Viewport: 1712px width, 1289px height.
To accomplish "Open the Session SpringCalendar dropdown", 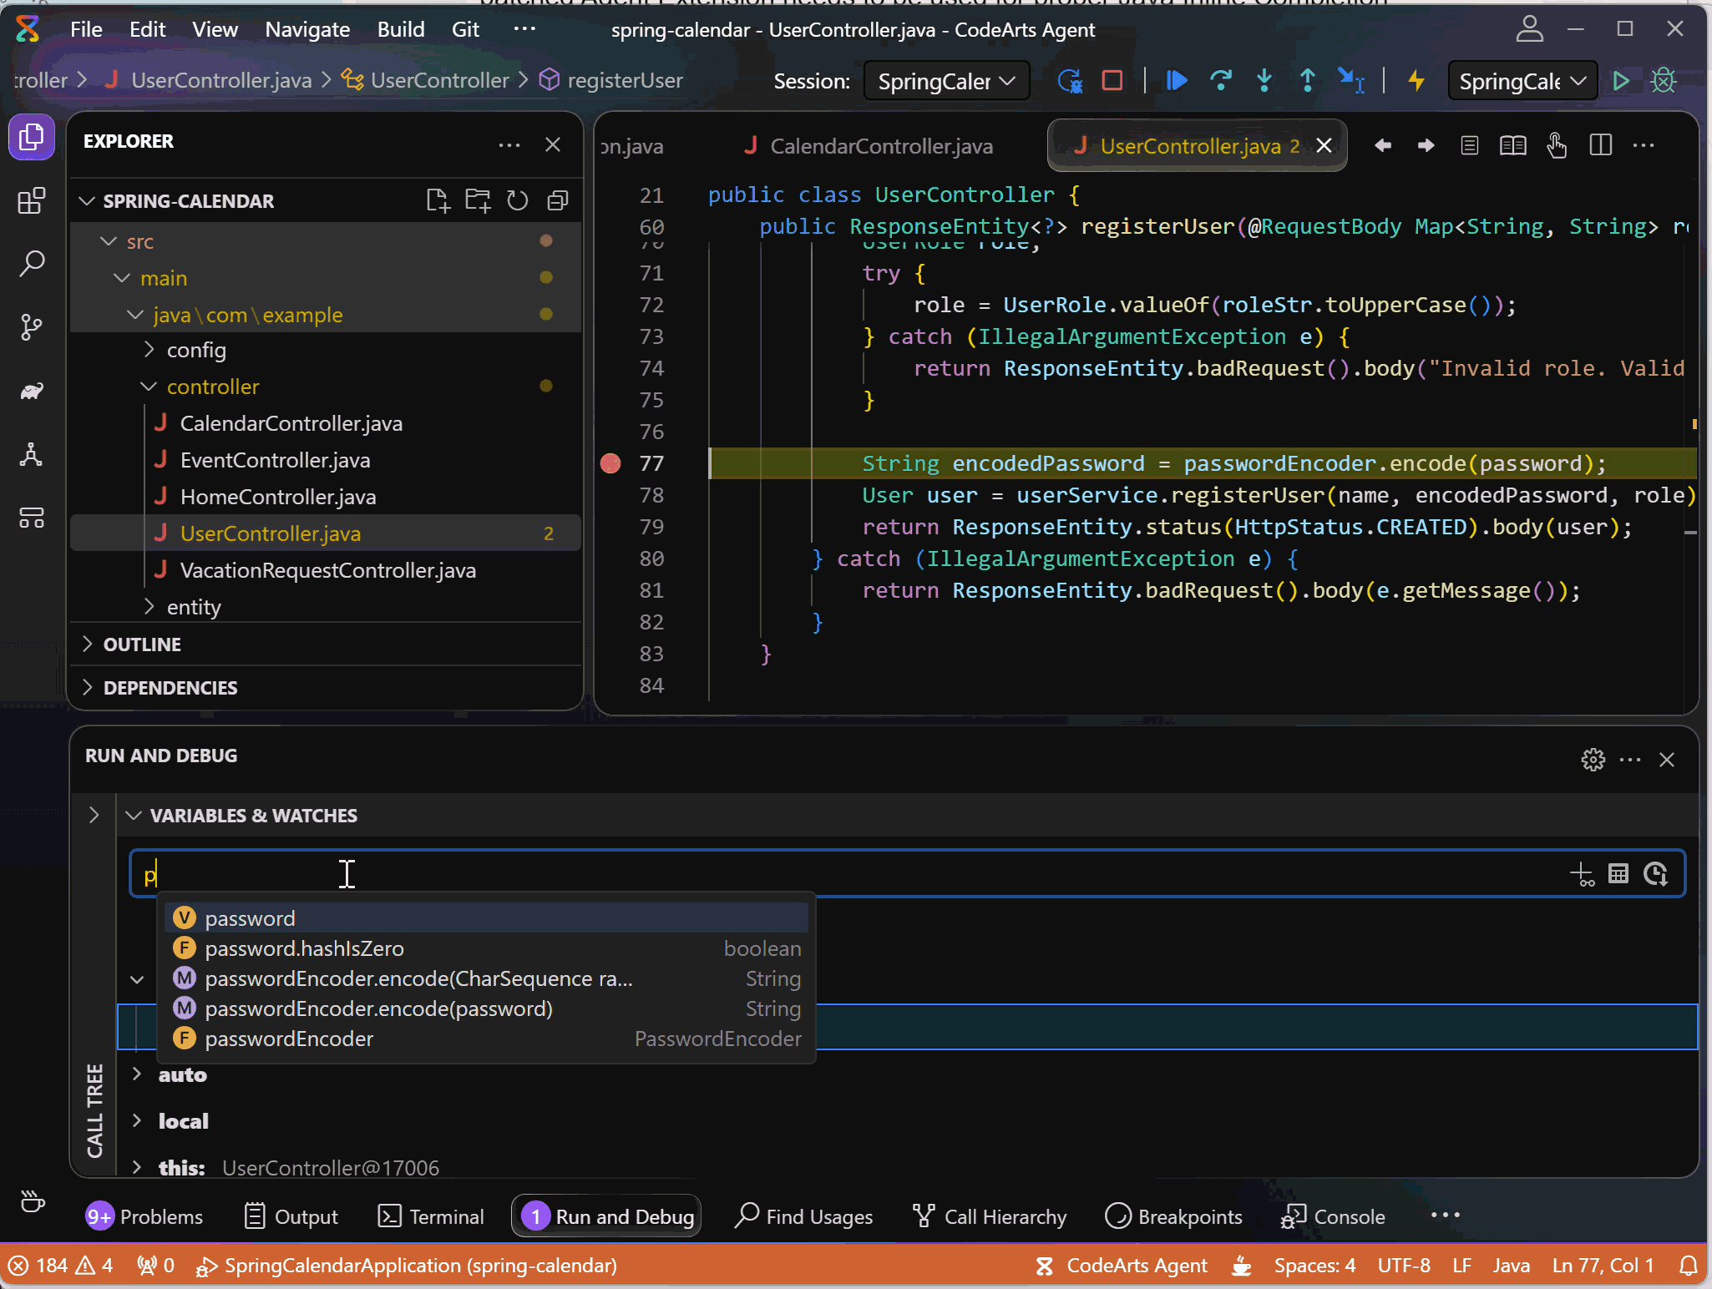I will 945,81.
